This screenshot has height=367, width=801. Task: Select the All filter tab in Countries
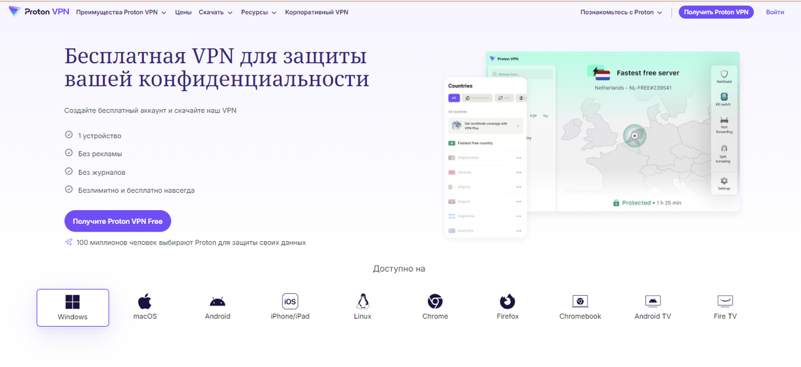click(453, 98)
